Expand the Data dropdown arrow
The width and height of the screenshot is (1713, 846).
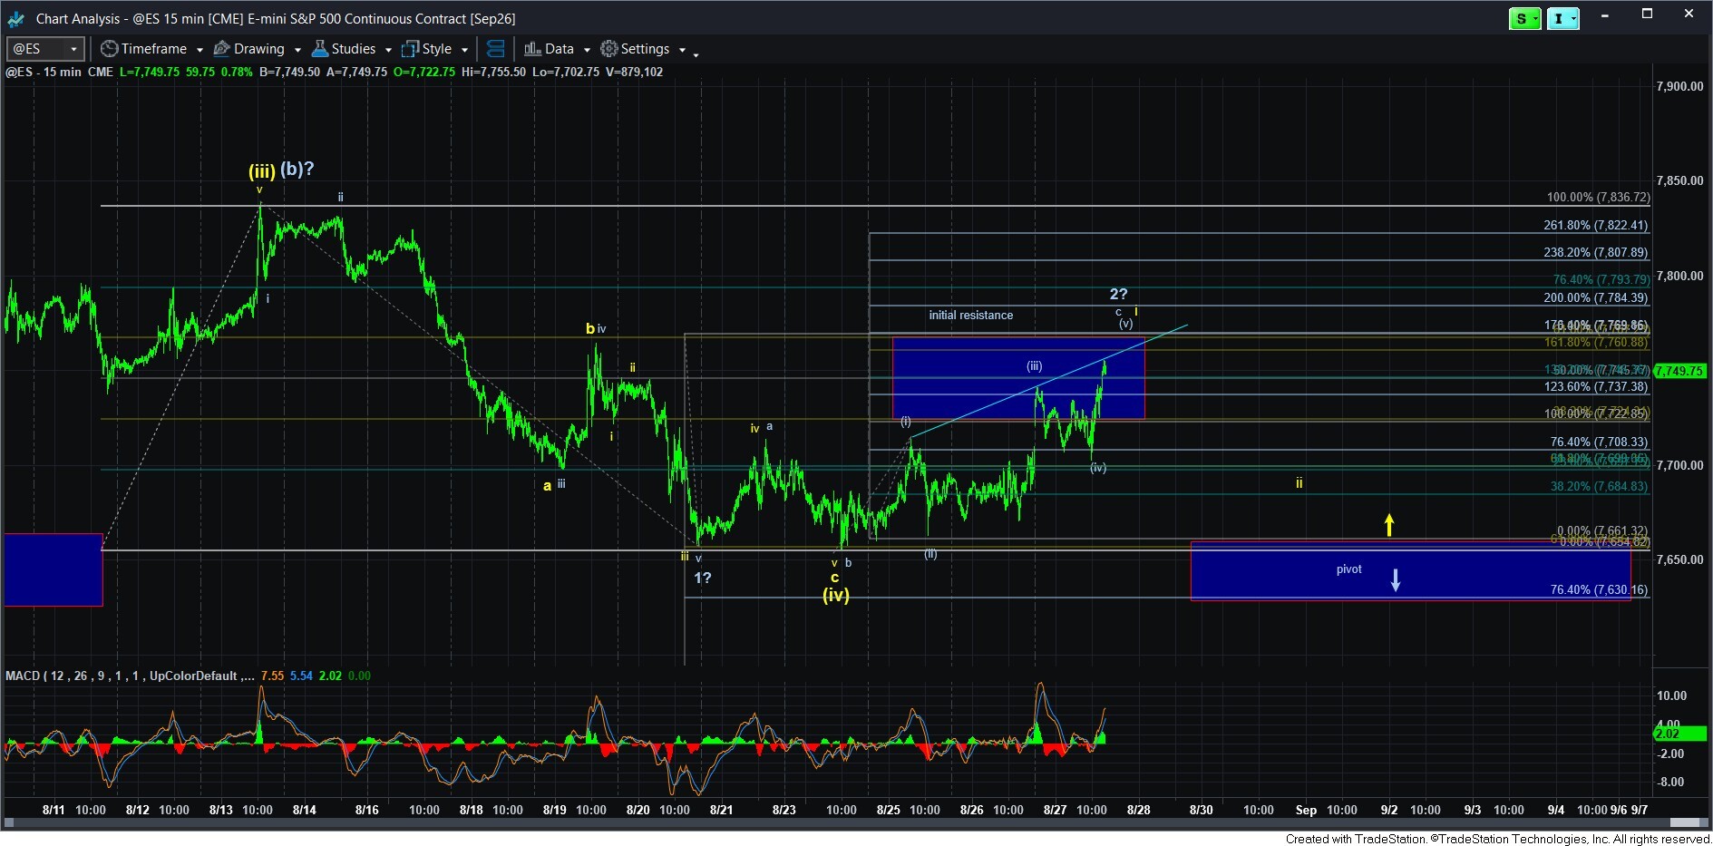[587, 50]
